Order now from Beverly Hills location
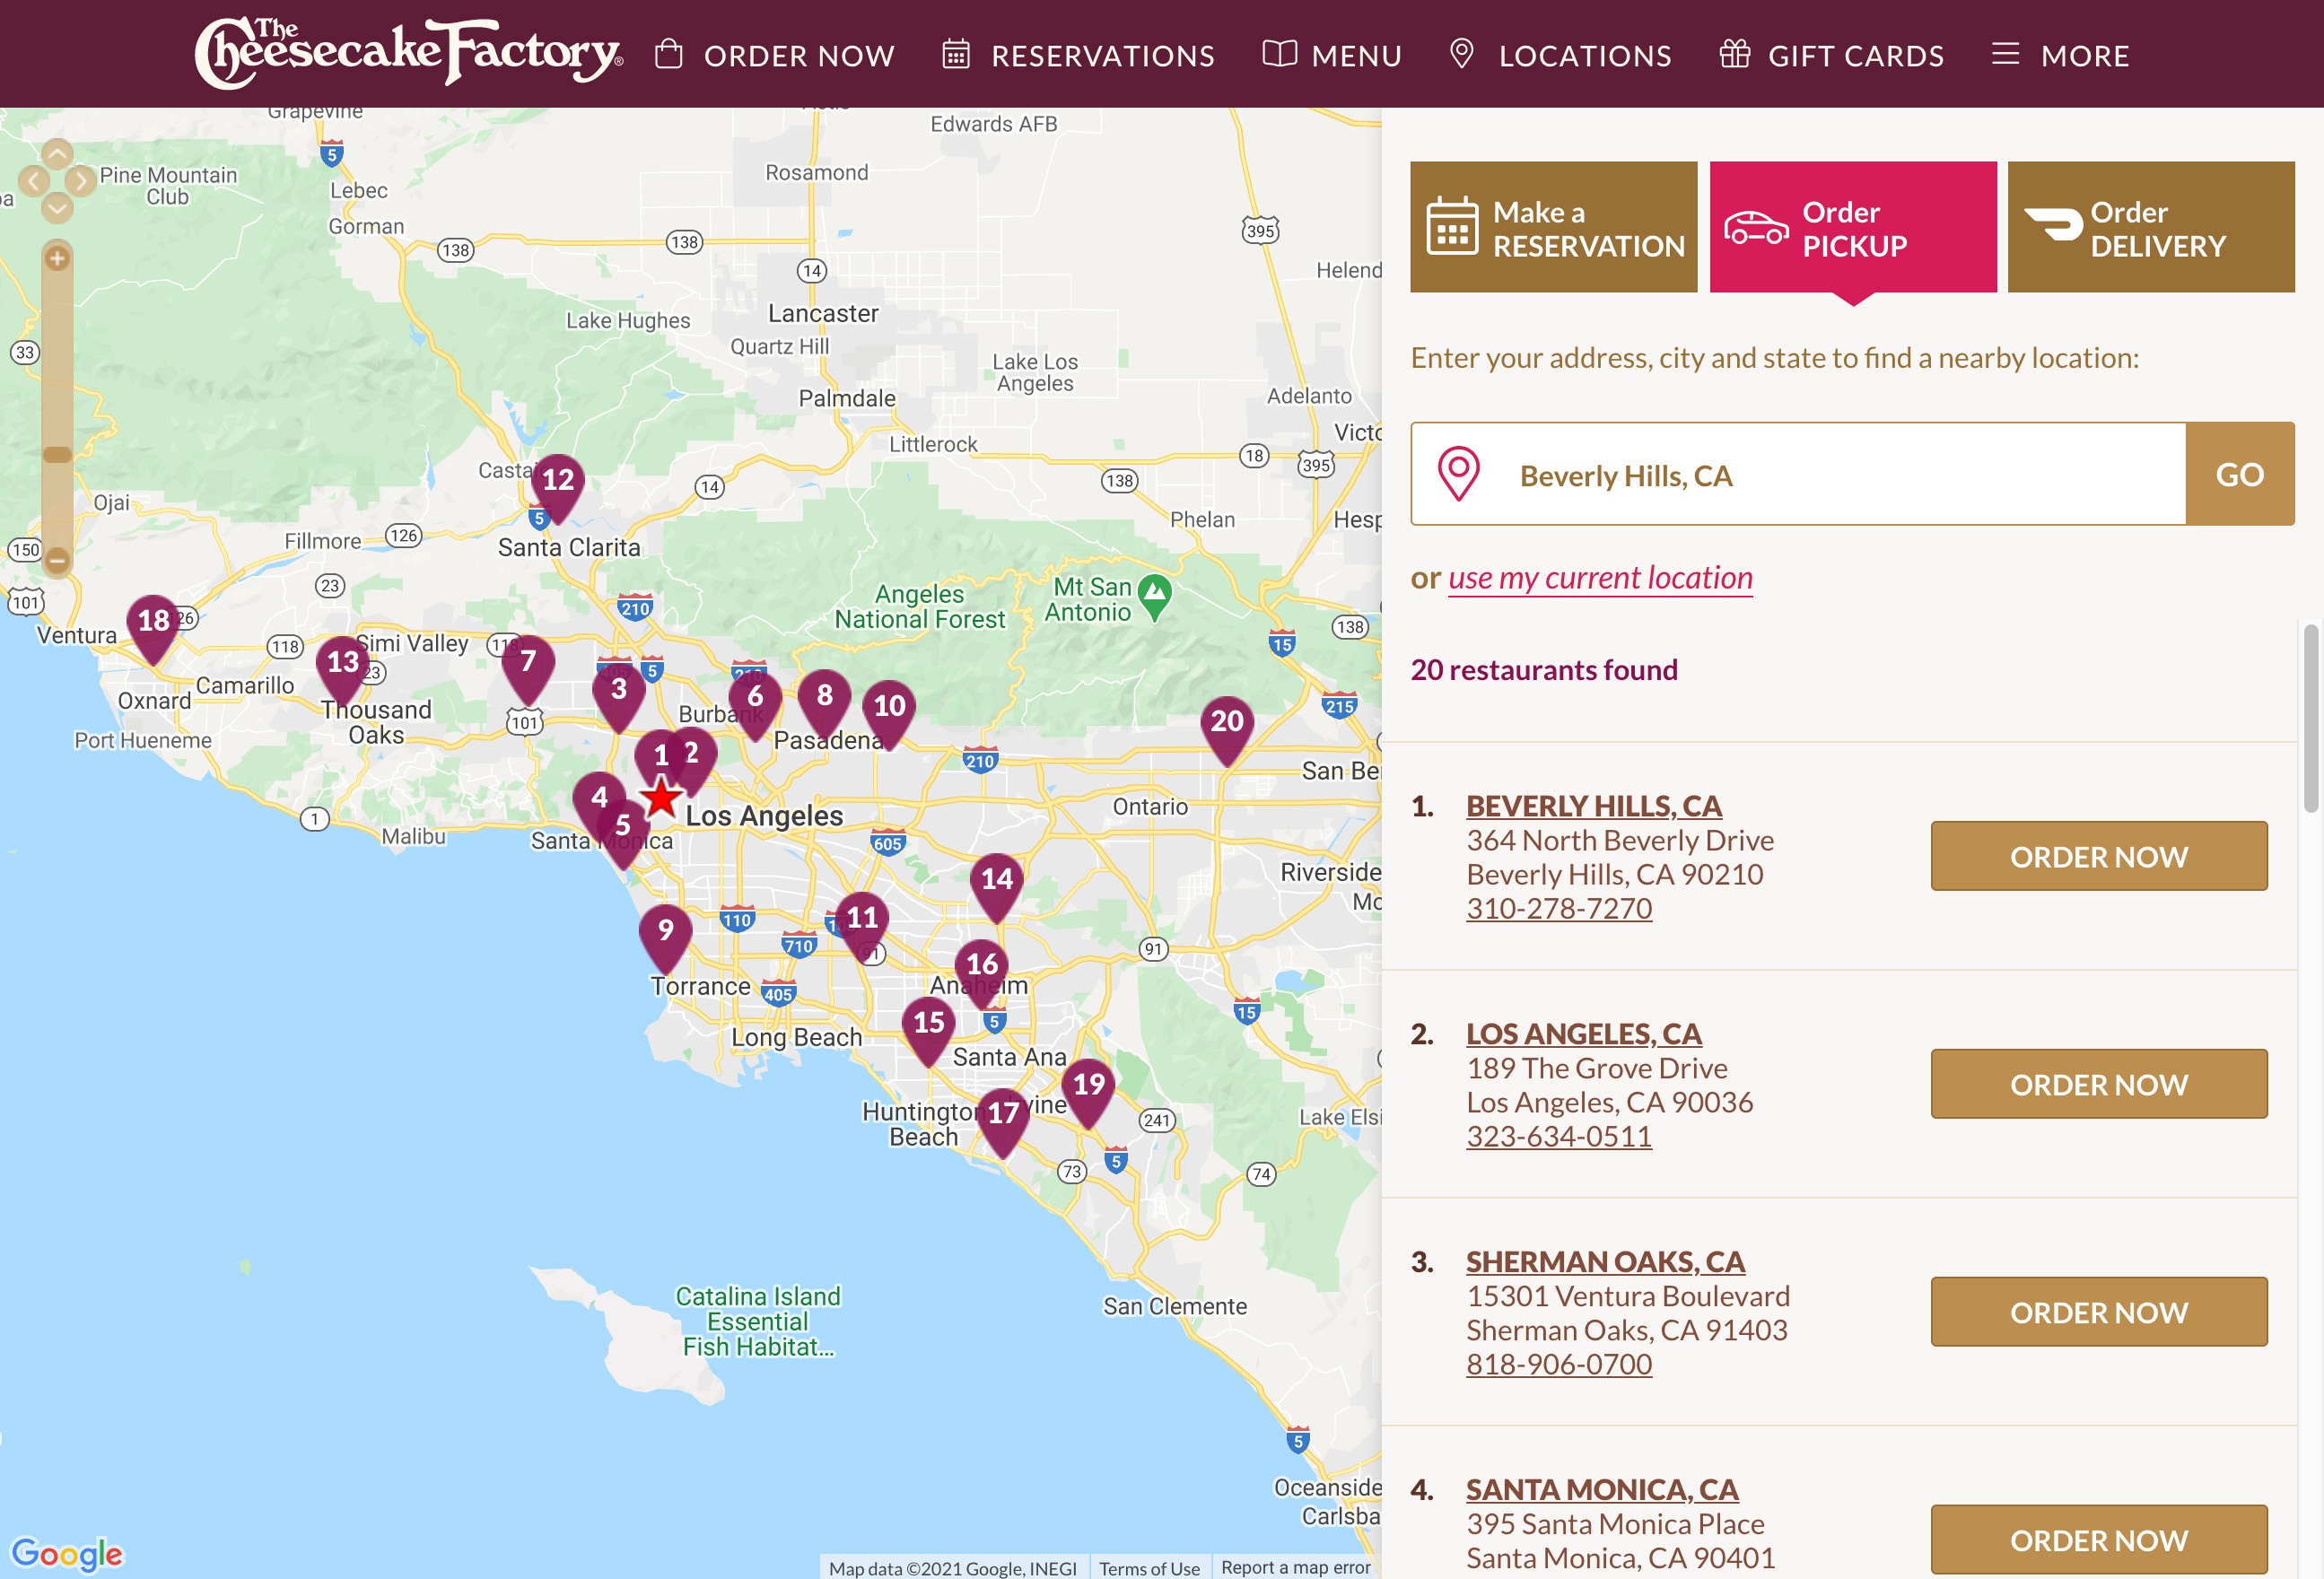This screenshot has height=1579, width=2324. (2099, 857)
